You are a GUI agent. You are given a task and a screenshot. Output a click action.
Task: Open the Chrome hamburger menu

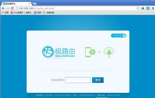click(153, 8)
